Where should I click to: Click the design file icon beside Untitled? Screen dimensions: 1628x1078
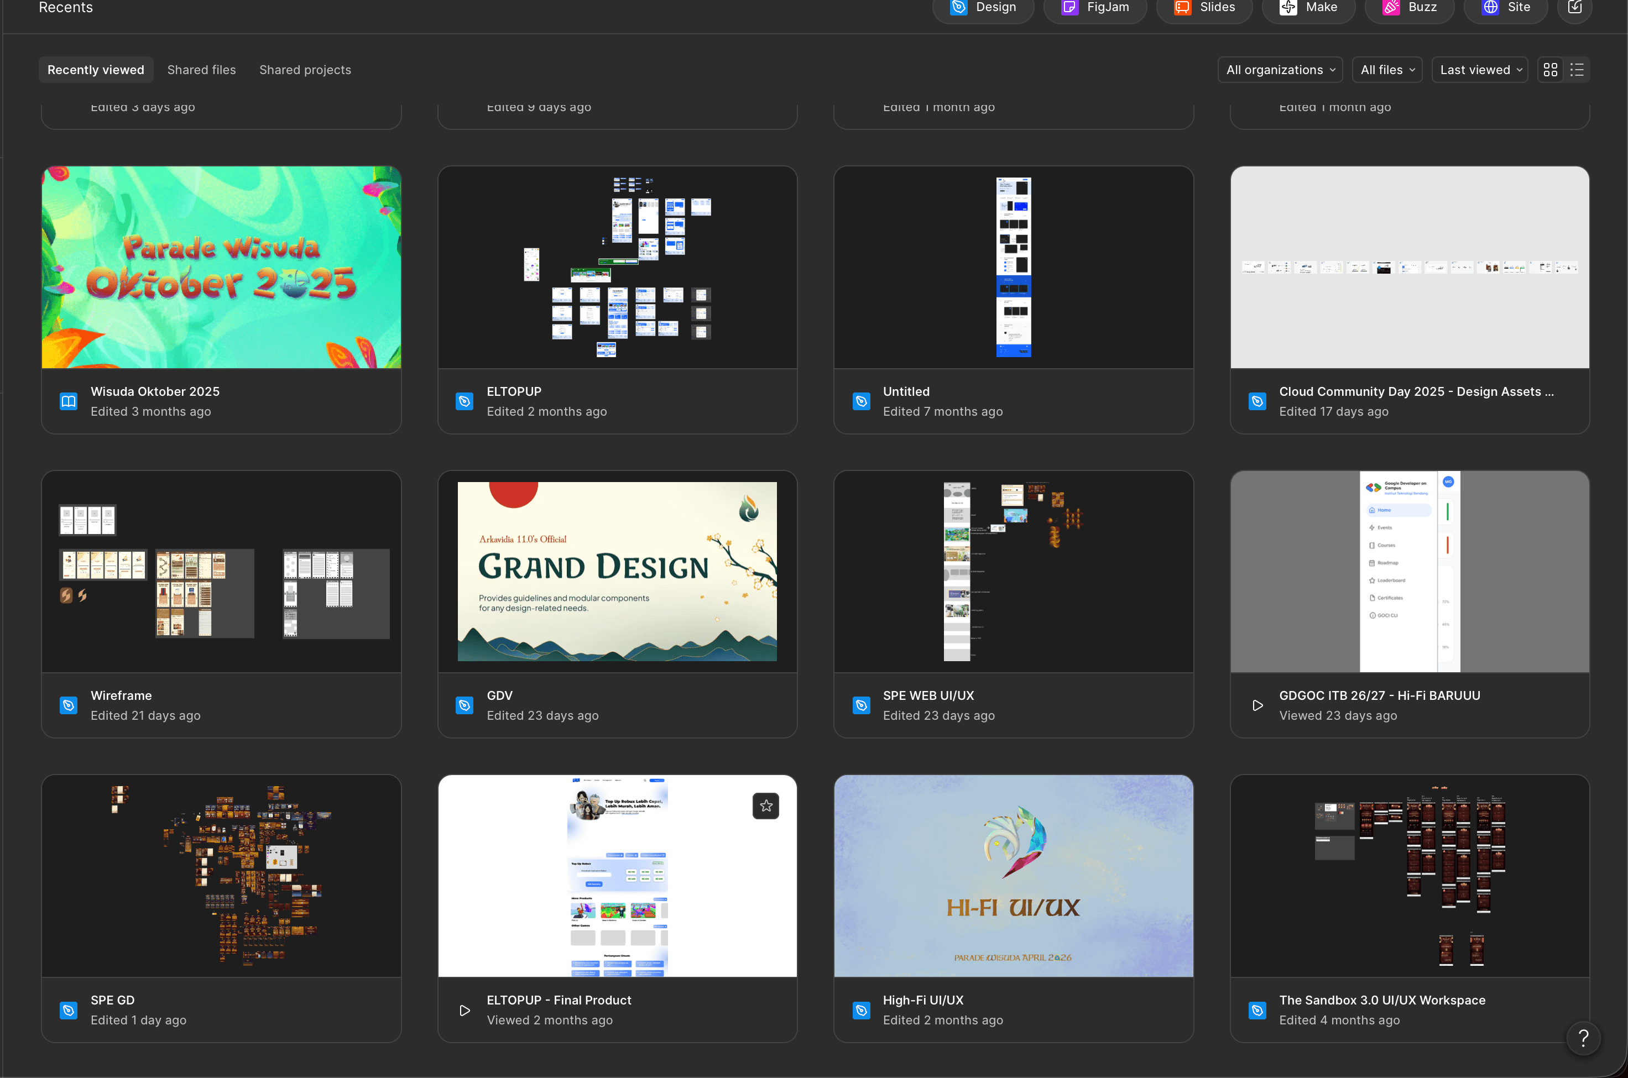861,401
